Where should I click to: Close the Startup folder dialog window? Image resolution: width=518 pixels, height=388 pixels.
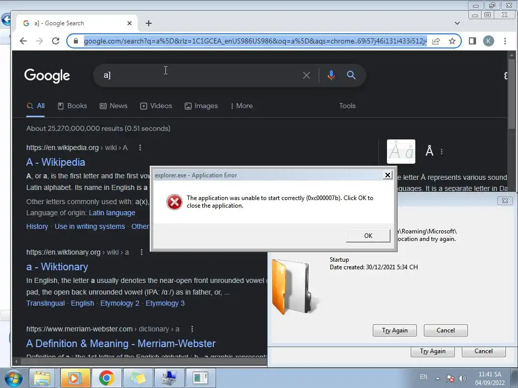(x=505, y=201)
